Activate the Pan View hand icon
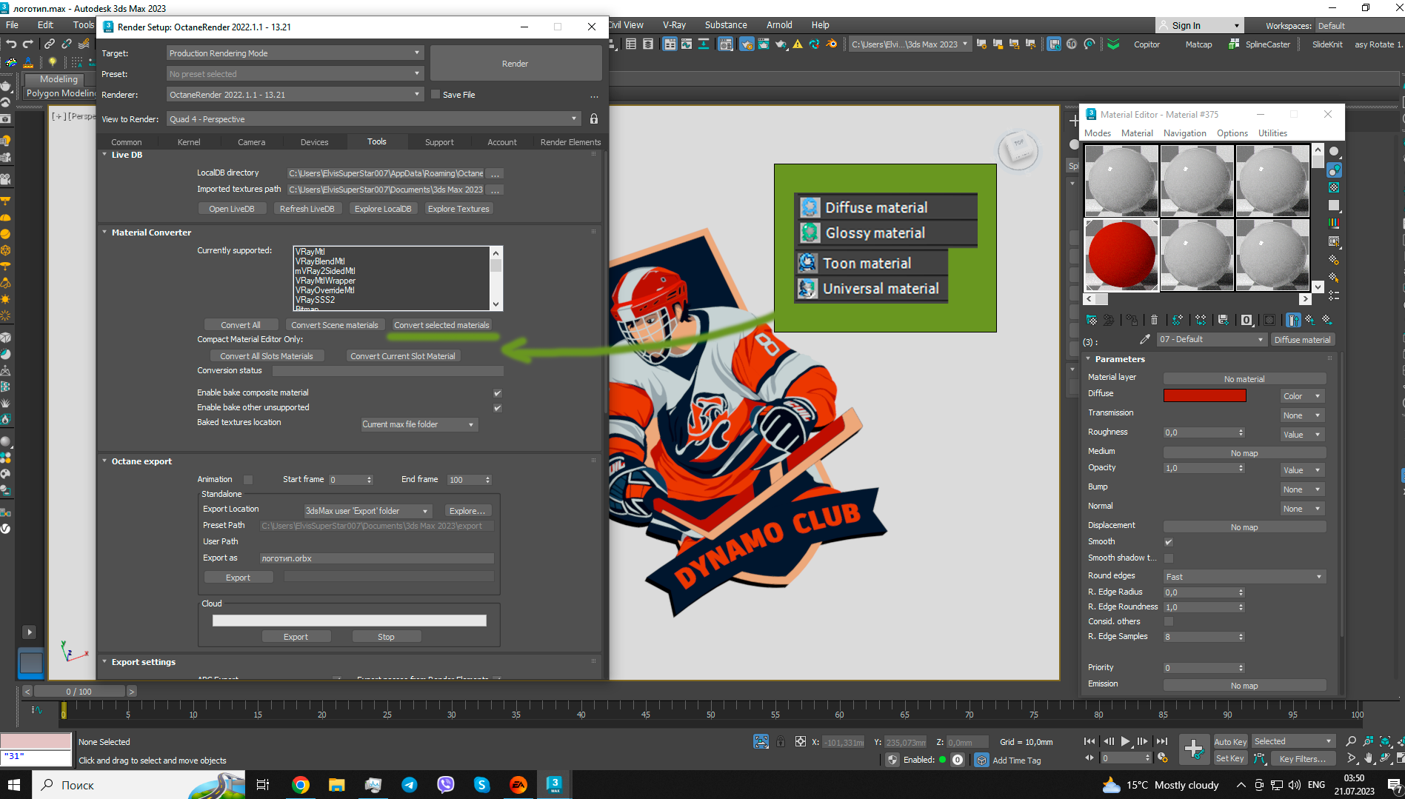The height and width of the screenshot is (799, 1405). pos(1368,758)
